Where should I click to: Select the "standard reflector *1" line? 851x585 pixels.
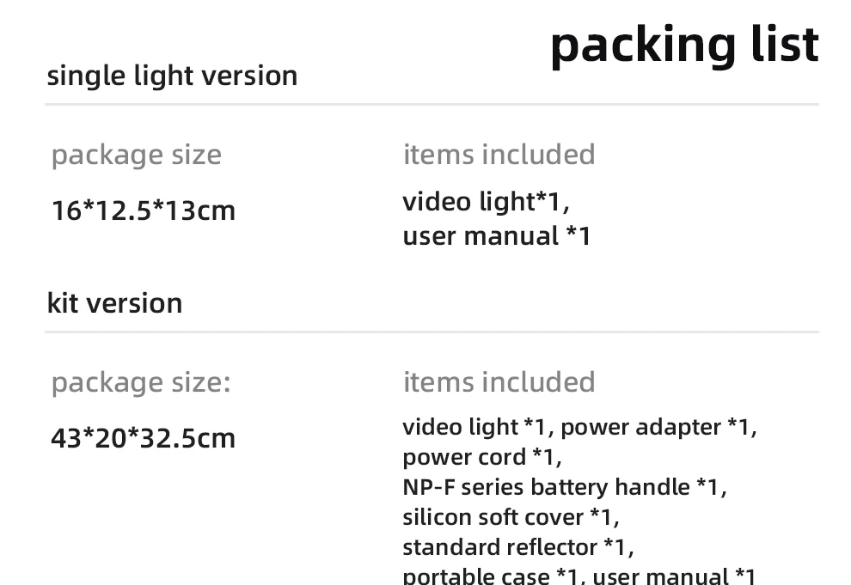click(x=516, y=547)
